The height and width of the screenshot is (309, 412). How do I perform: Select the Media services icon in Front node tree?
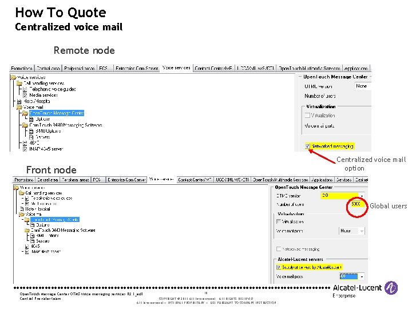27,203
